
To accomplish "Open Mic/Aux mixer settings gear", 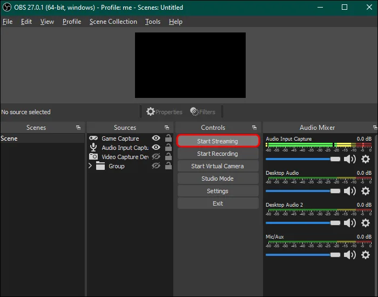I will pos(366,255).
